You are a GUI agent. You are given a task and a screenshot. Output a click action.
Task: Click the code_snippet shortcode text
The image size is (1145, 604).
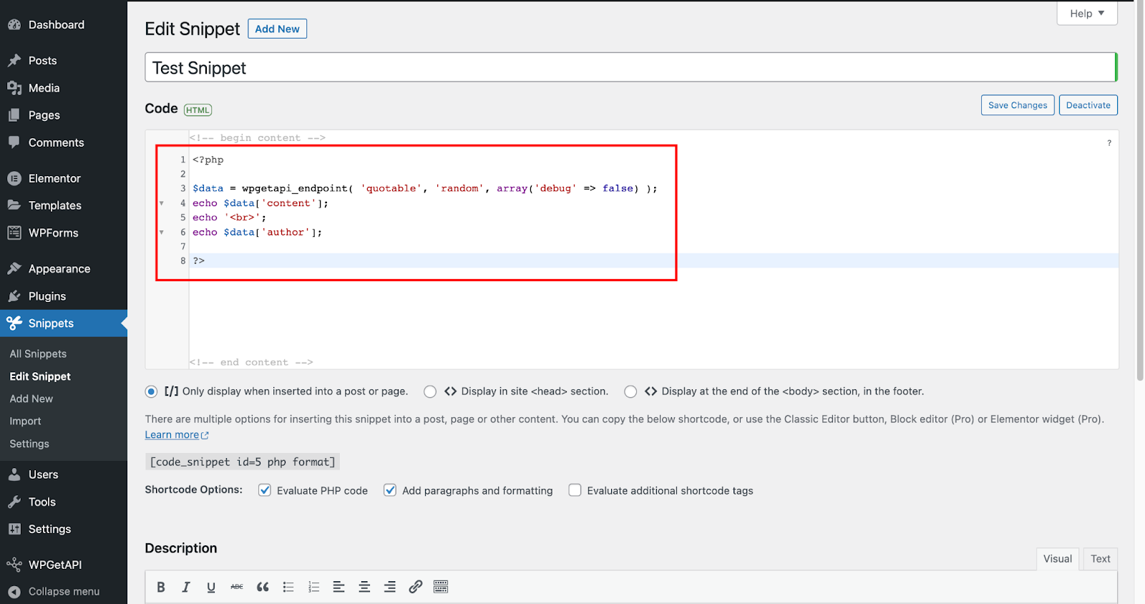click(243, 462)
